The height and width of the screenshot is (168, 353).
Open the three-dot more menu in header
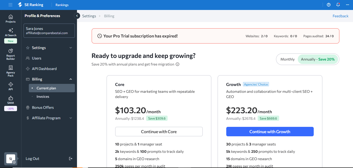[x=348, y=5]
